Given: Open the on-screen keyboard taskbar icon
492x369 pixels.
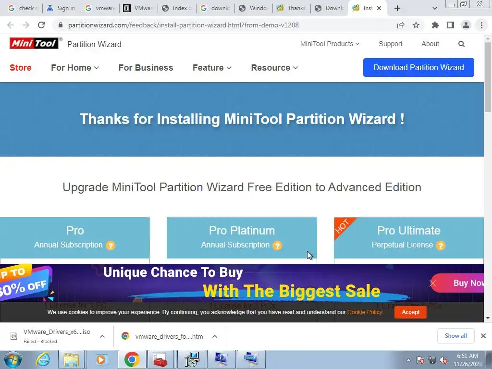Looking at the screenshot, I should click(251, 359).
